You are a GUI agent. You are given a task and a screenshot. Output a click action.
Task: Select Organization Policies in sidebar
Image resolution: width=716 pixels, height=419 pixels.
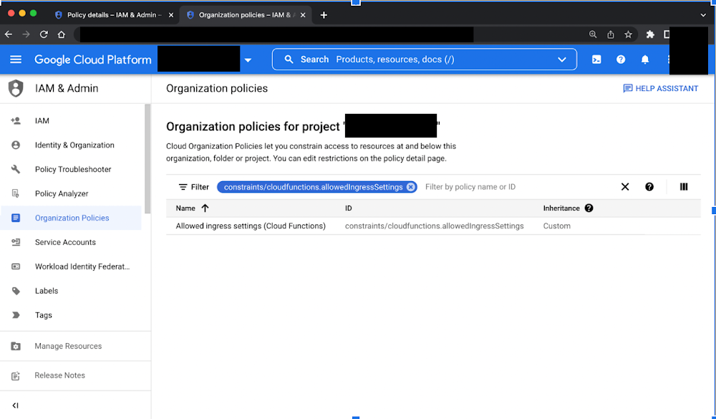point(71,218)
